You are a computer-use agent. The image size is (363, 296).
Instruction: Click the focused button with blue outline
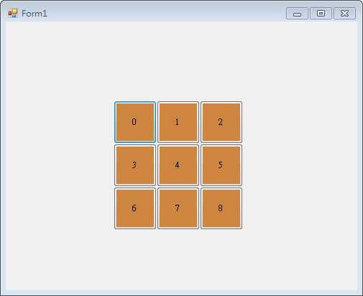click(135, 122)
